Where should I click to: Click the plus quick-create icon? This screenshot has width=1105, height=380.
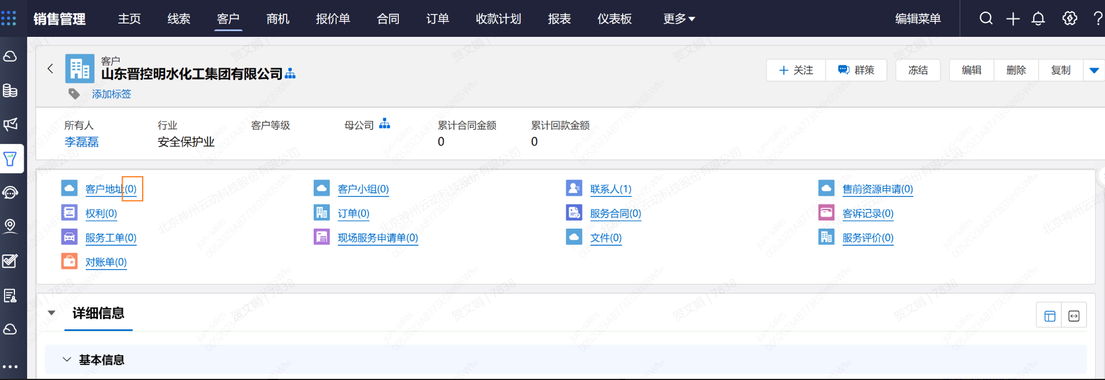click(1013, 18)
